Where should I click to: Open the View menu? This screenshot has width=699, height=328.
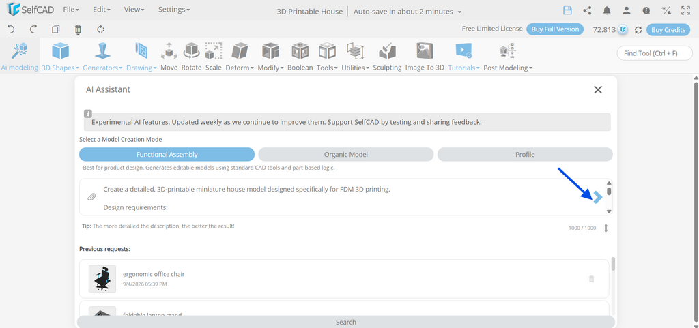point(134,10)
